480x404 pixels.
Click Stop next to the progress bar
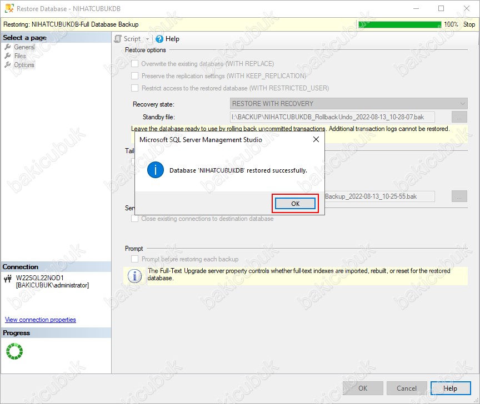[x=469, y=24]
